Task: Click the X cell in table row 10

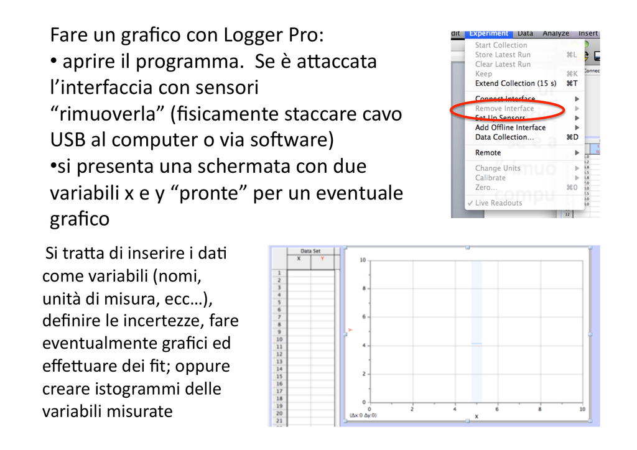Action: 299,339
